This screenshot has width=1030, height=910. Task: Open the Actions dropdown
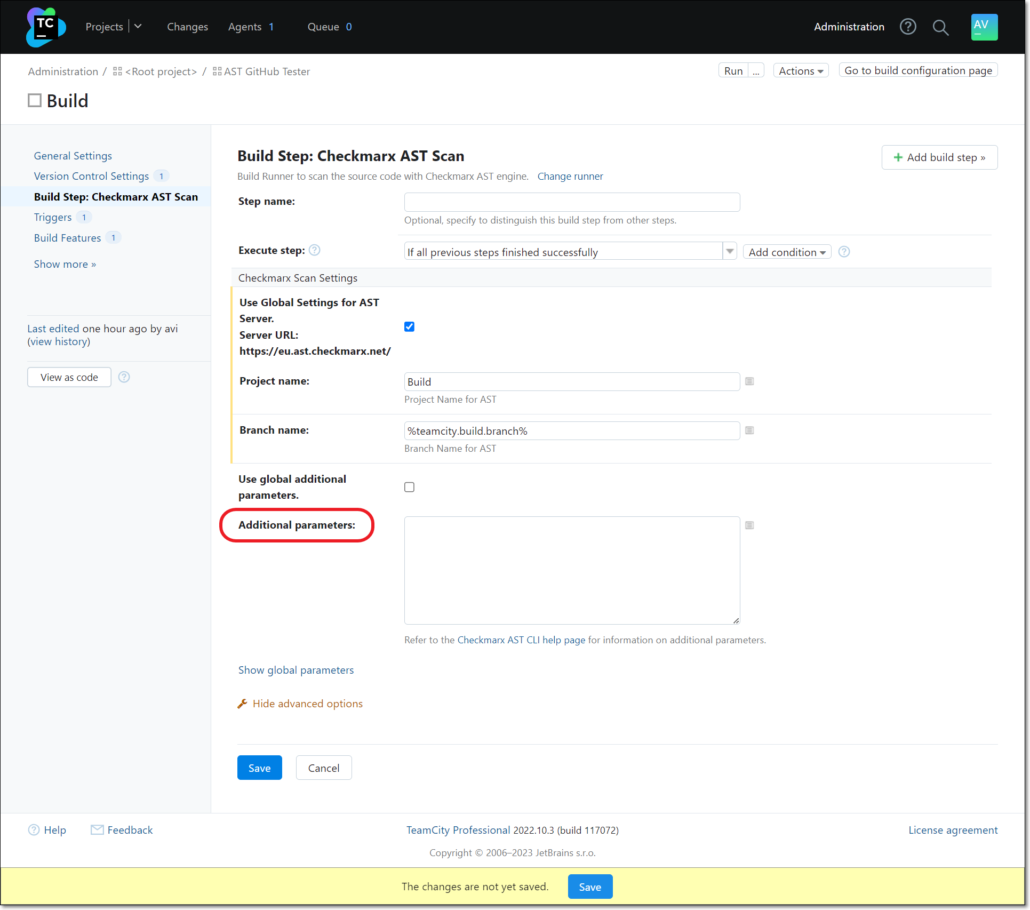(801, 70)
